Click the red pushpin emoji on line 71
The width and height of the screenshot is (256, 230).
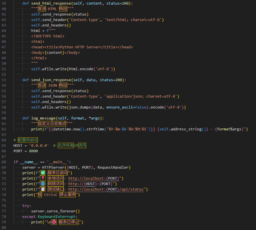click(x=43, y=178)
